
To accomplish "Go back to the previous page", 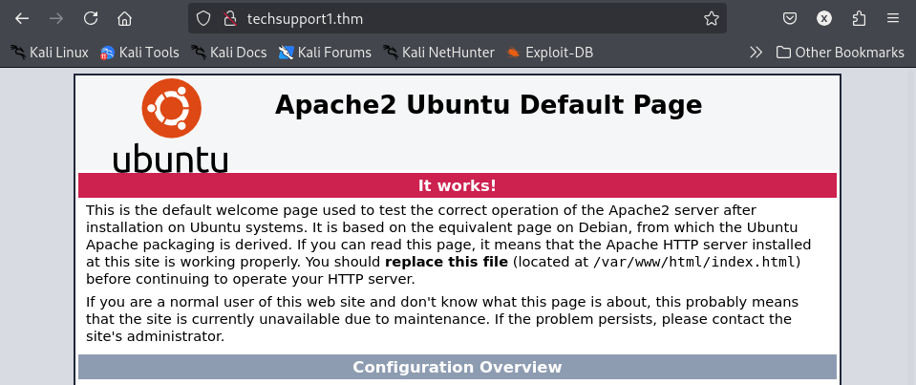I will point(22,19).
